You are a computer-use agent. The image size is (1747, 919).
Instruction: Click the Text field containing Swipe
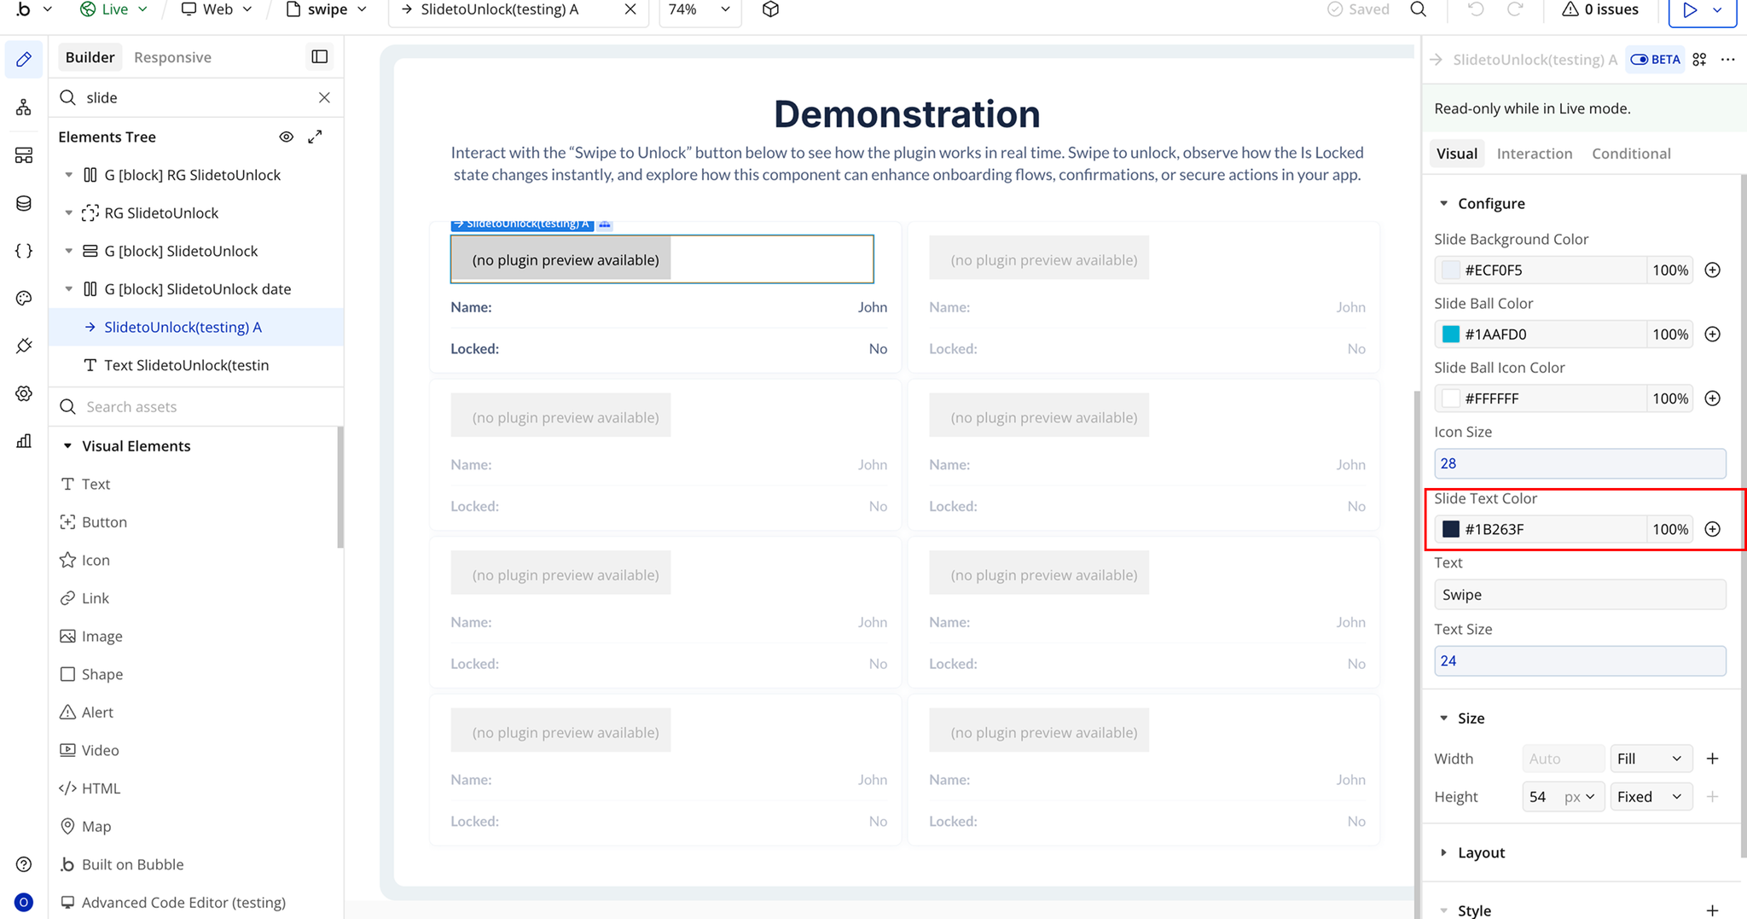coord(1580,595)
